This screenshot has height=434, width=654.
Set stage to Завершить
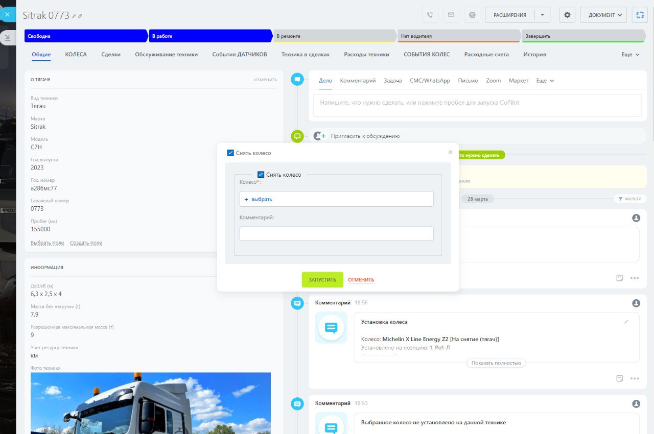tap(583, 36)
